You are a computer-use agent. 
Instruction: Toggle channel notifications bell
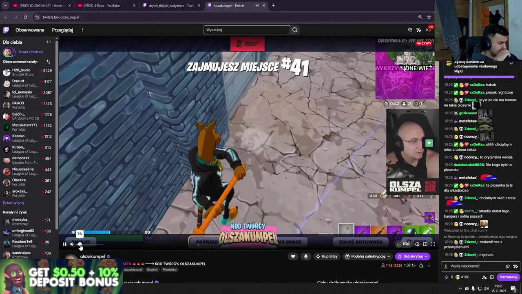306,256
